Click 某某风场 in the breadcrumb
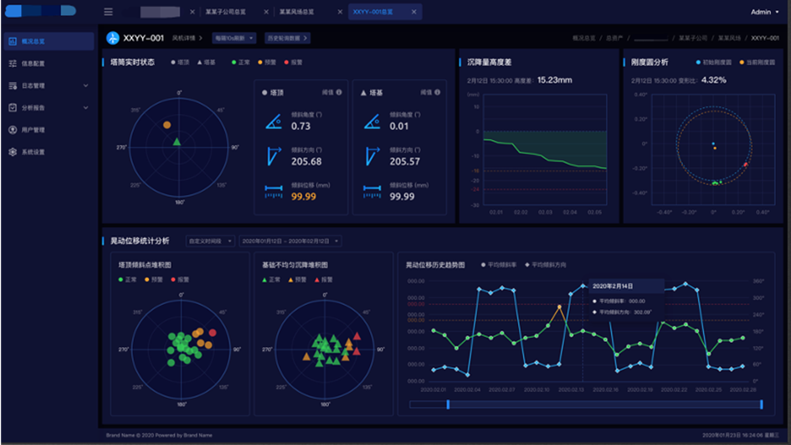 [729, 39]
